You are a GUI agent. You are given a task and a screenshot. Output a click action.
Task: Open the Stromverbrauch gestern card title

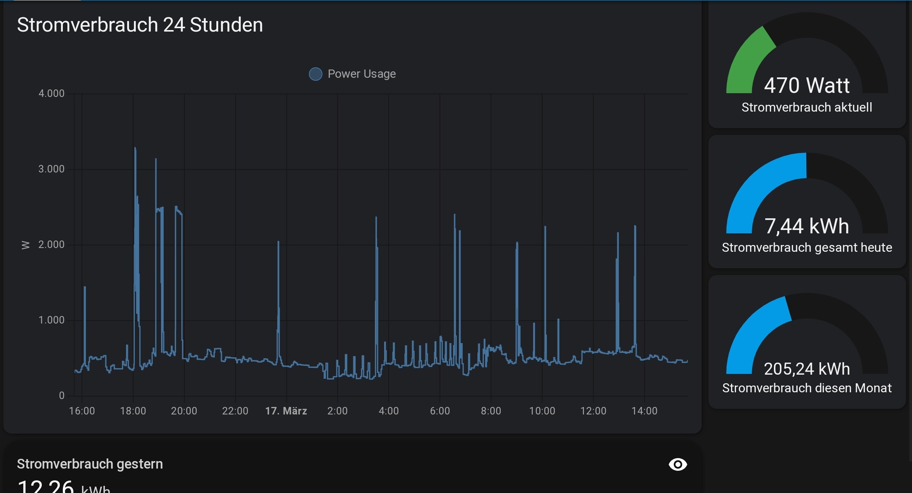point(90,464)
